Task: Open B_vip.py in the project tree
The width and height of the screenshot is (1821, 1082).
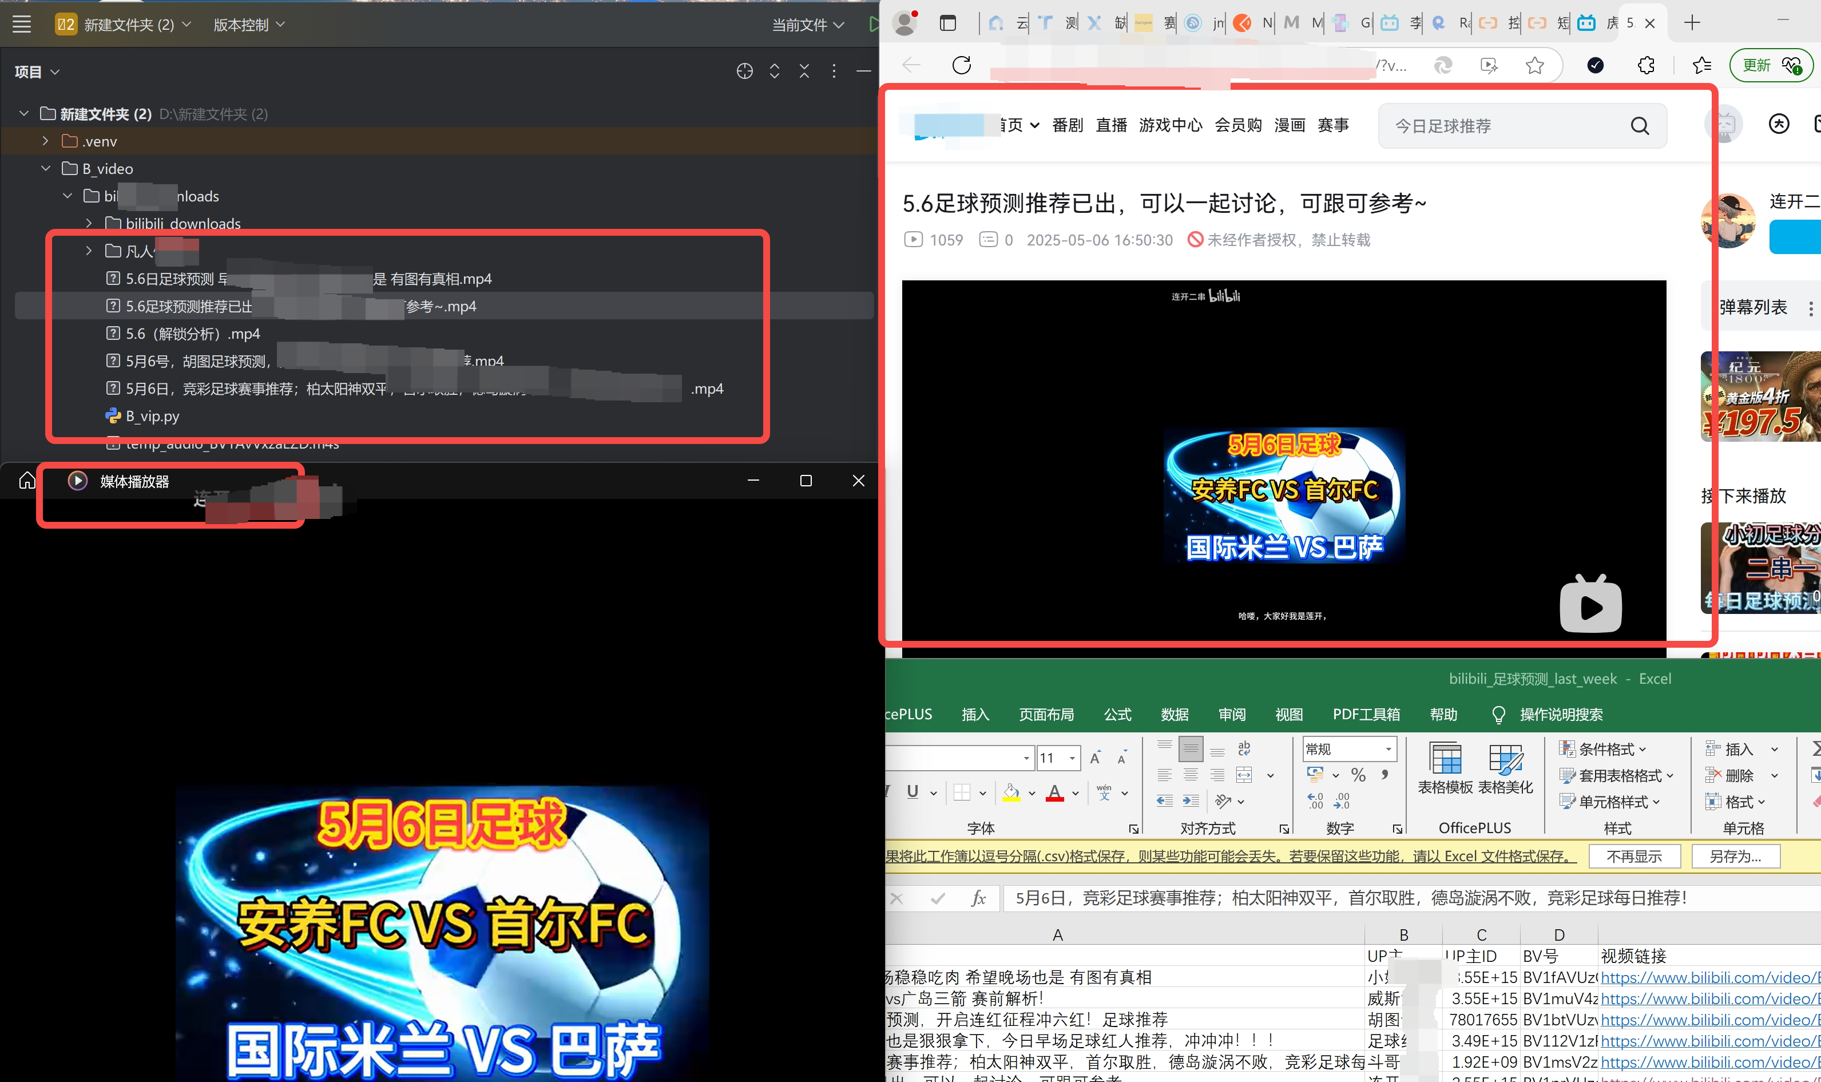Action: pyautogui.click(x=152, y=417)
